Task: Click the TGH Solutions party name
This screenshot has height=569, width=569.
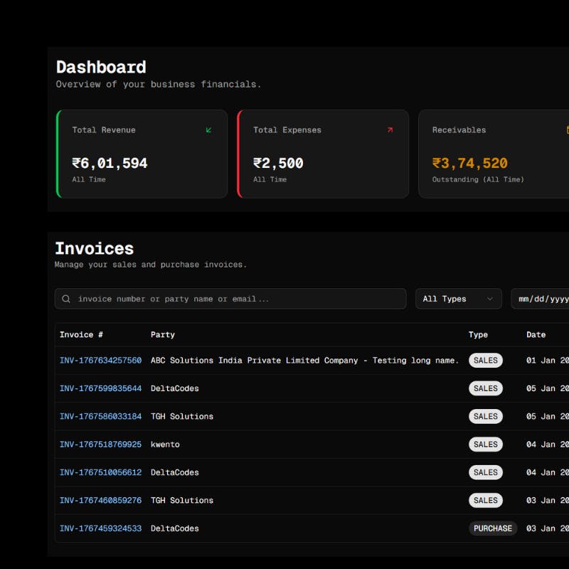Action: point(183,416)
